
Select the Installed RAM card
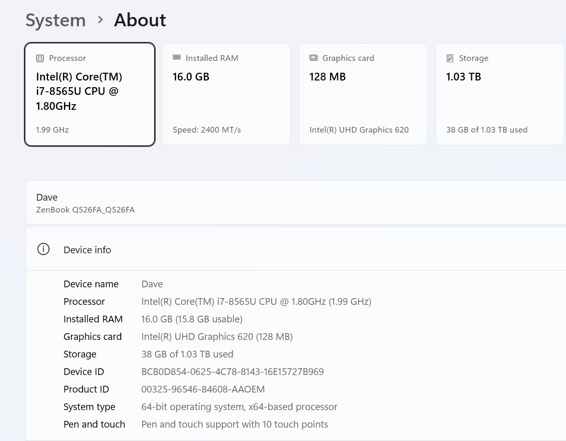coord(227,94)
